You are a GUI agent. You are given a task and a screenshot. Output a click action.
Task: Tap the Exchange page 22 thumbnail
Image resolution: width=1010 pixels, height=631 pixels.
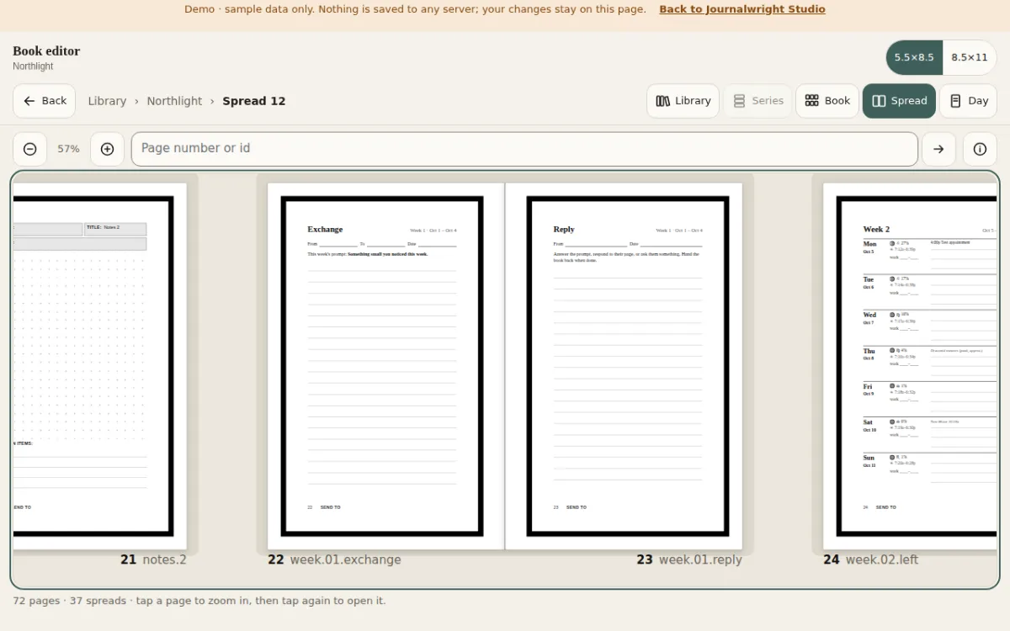point(386,366)
